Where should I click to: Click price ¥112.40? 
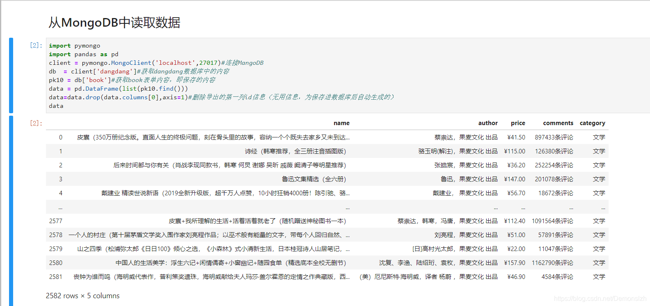pos(515,221)
